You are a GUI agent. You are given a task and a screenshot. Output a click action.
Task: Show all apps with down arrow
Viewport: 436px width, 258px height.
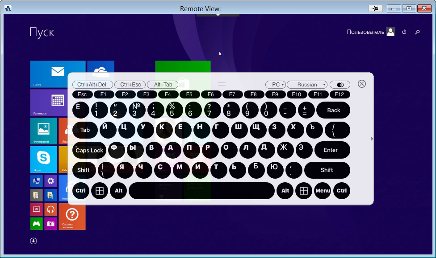pyautogui.click(x=34, y=241)
